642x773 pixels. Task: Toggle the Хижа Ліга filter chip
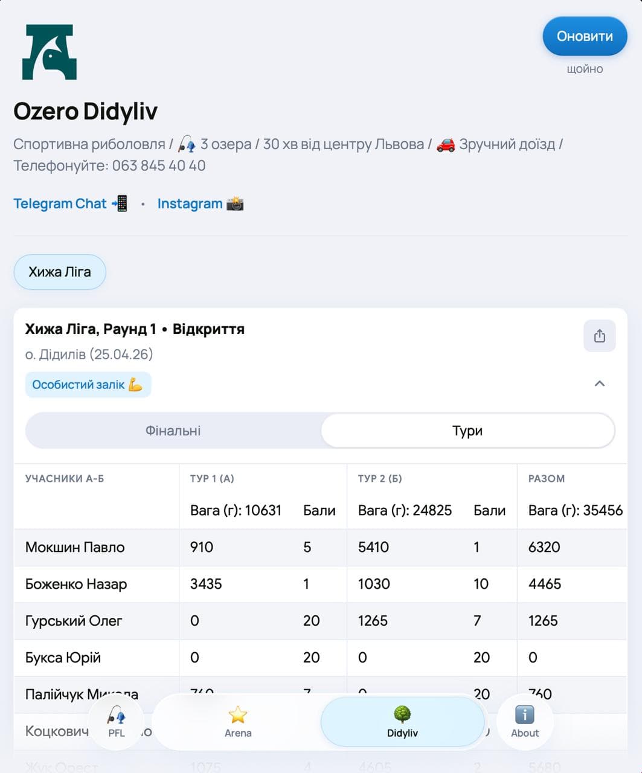tap(60, 272)
